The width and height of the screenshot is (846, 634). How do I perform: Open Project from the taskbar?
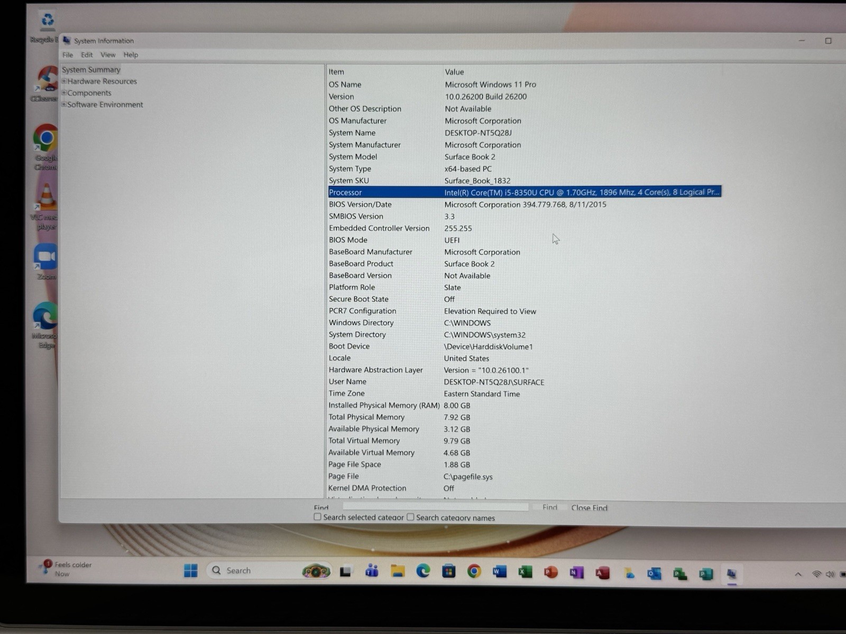click(x=680, y=574)
